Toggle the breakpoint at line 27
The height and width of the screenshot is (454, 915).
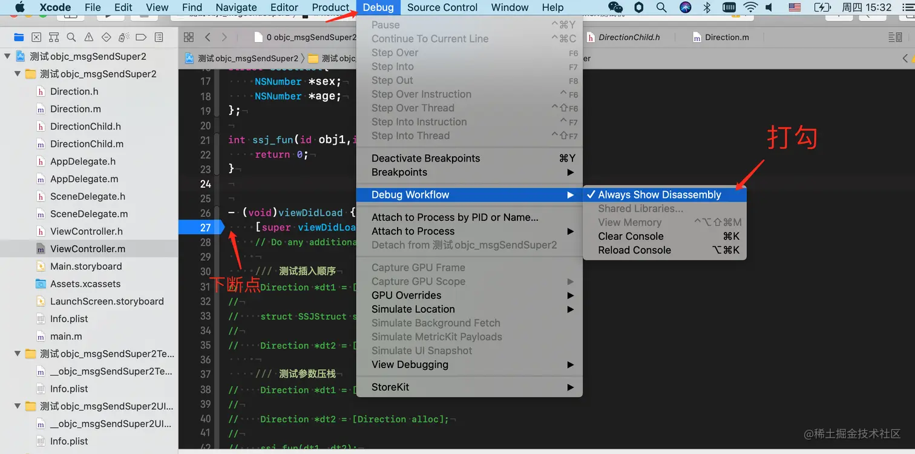click(x=202, y=228)
